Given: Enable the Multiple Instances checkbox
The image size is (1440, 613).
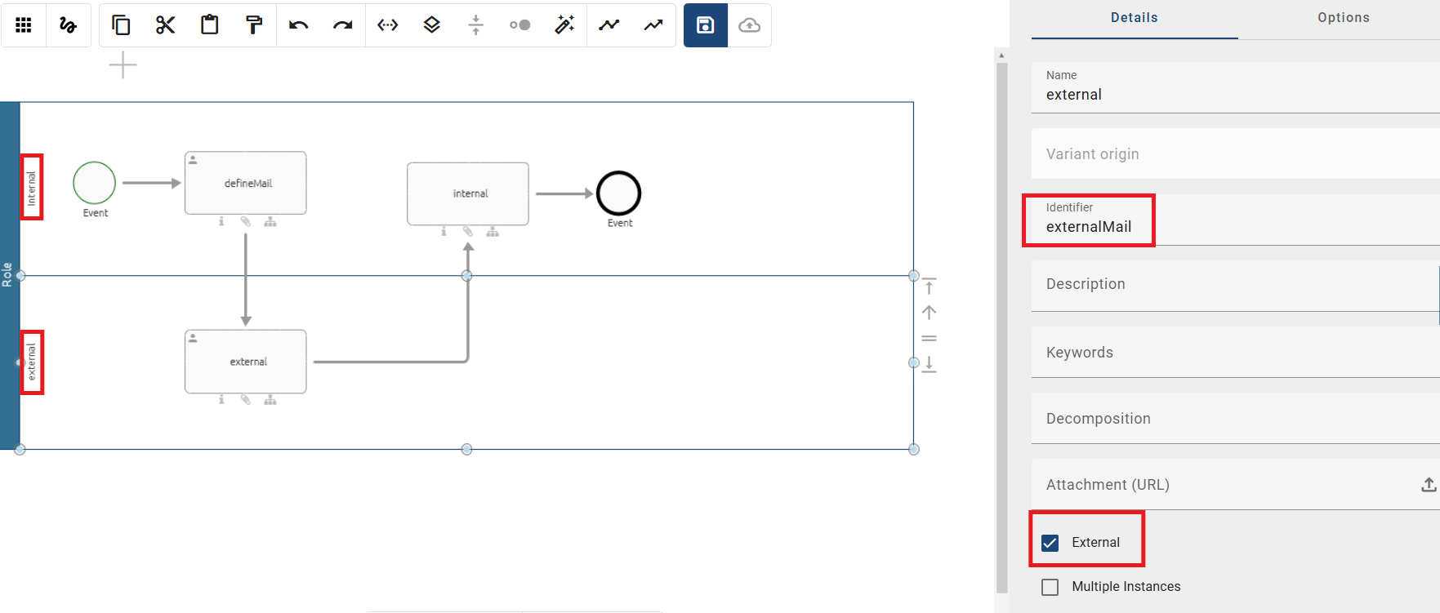Looking at the screenshot, I should (1050, 587).
